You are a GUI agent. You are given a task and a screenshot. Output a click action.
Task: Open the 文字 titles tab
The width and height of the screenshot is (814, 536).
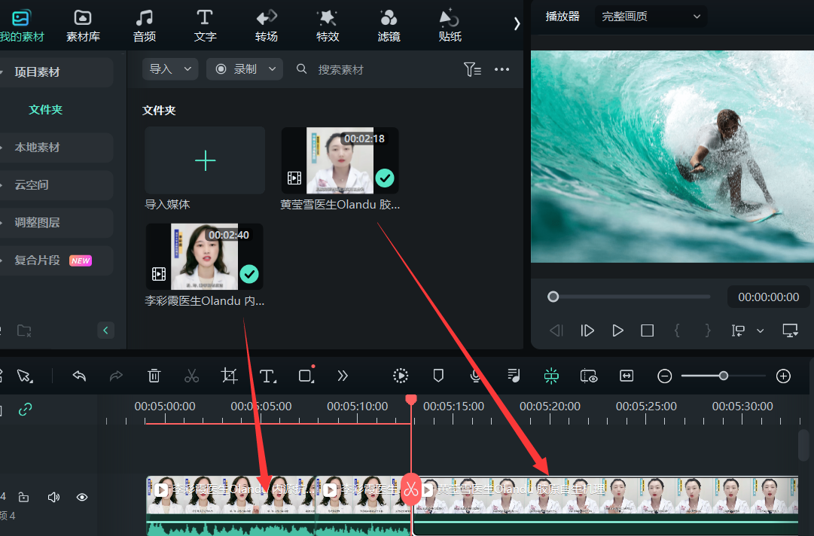click(205, 26)
